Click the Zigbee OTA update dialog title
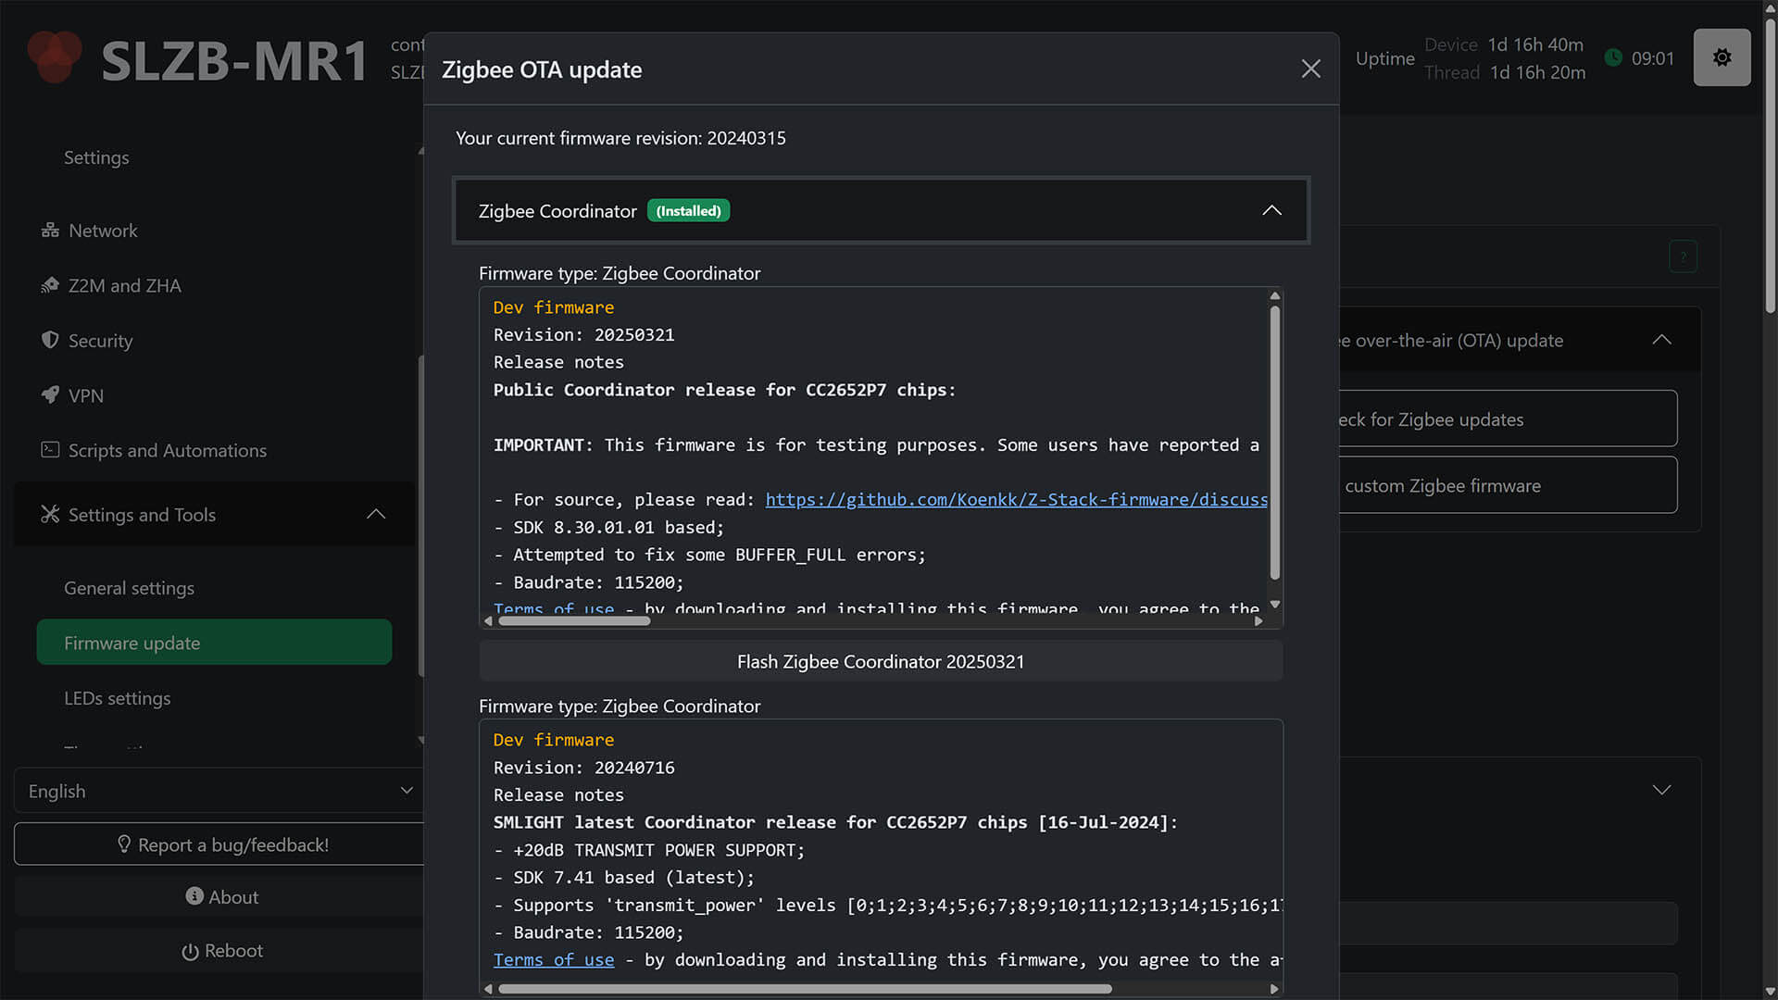 pos(542,69)
